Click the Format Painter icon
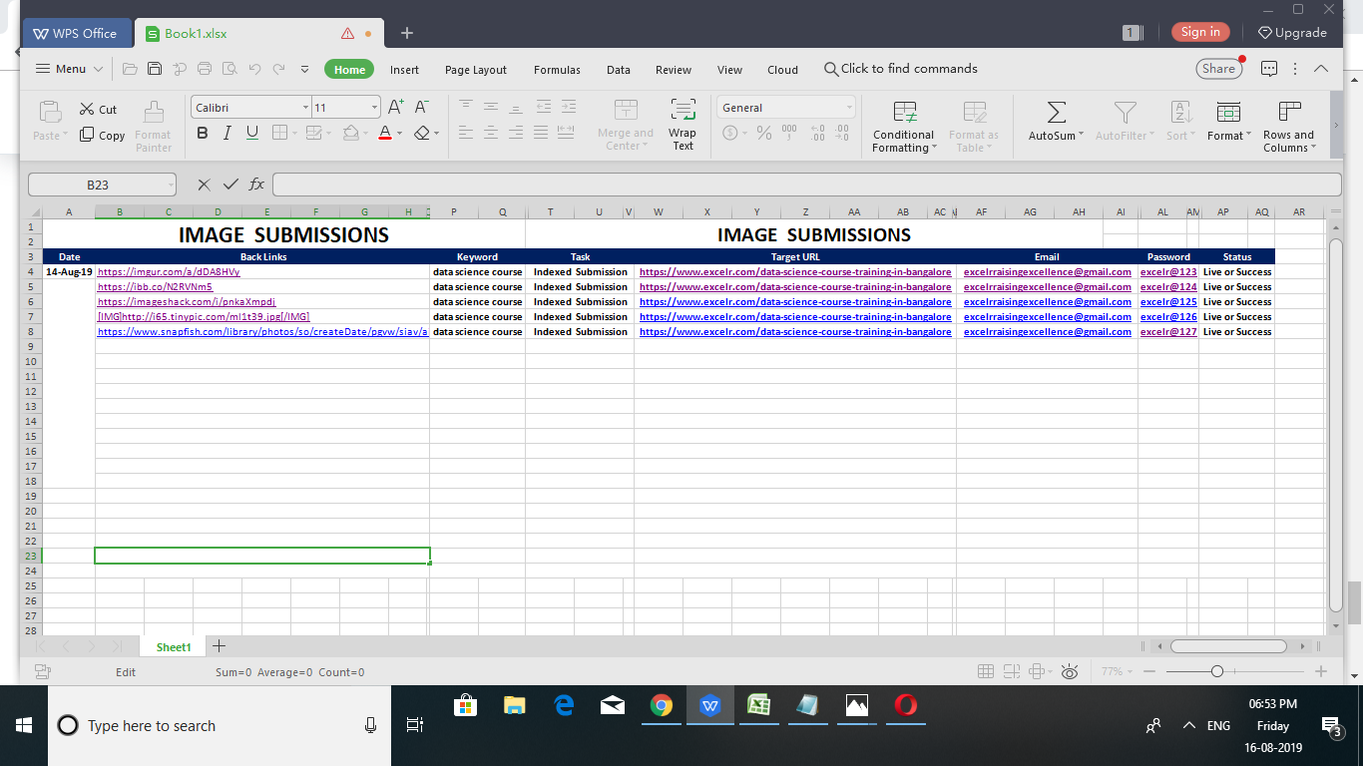The width and height of the screenshot is (1363, 766). [153, 112]
